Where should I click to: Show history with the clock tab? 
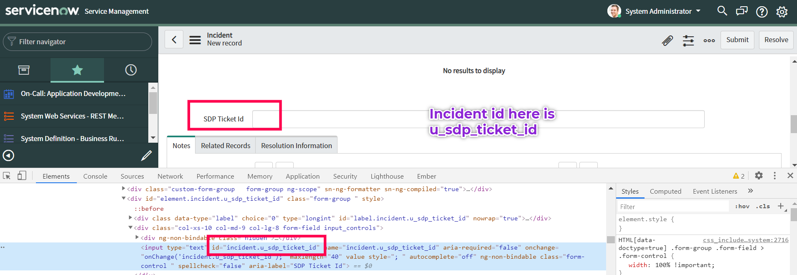131,70
